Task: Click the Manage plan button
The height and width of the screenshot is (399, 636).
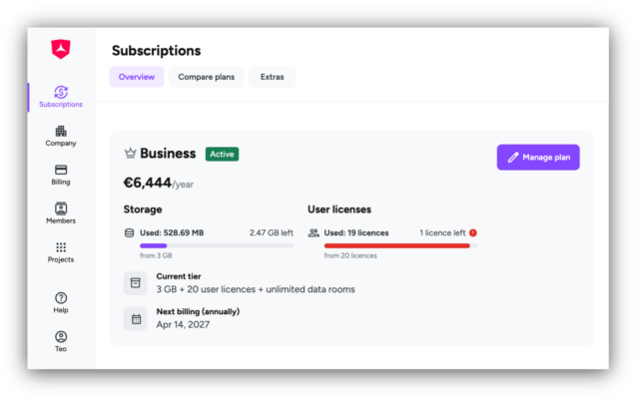Action: coord(538,158)
